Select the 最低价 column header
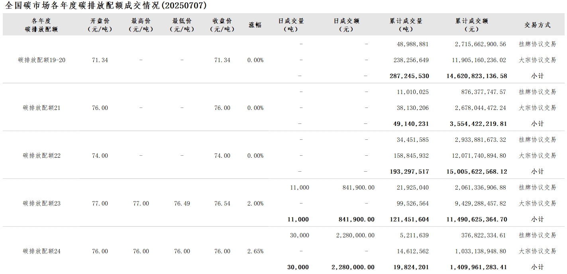The image size is (567, 274). coord(182,25)
